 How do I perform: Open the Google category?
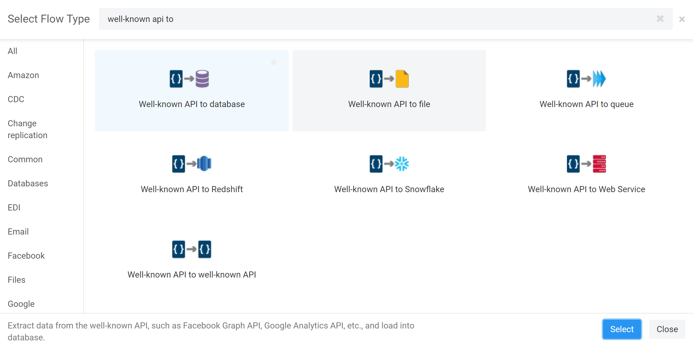pyautogui.click(x=21, y=304)
